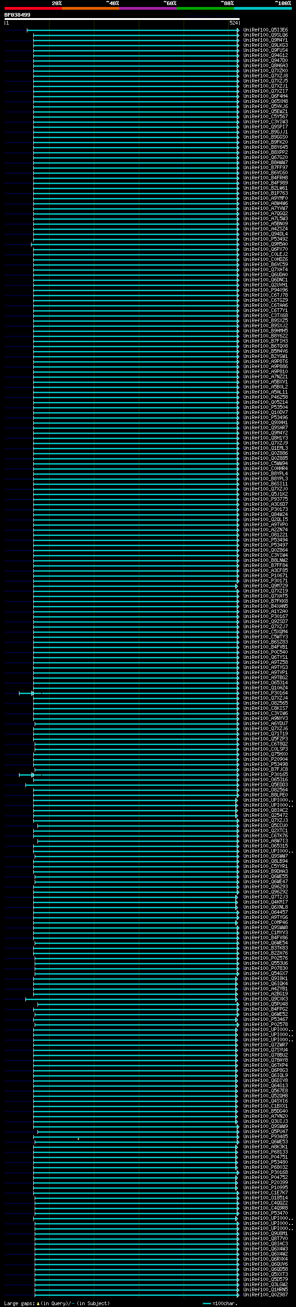The image size is (296, 1307).
Task: Open hit UniRef100_Q9M4Y1
Action: point(265,40)
